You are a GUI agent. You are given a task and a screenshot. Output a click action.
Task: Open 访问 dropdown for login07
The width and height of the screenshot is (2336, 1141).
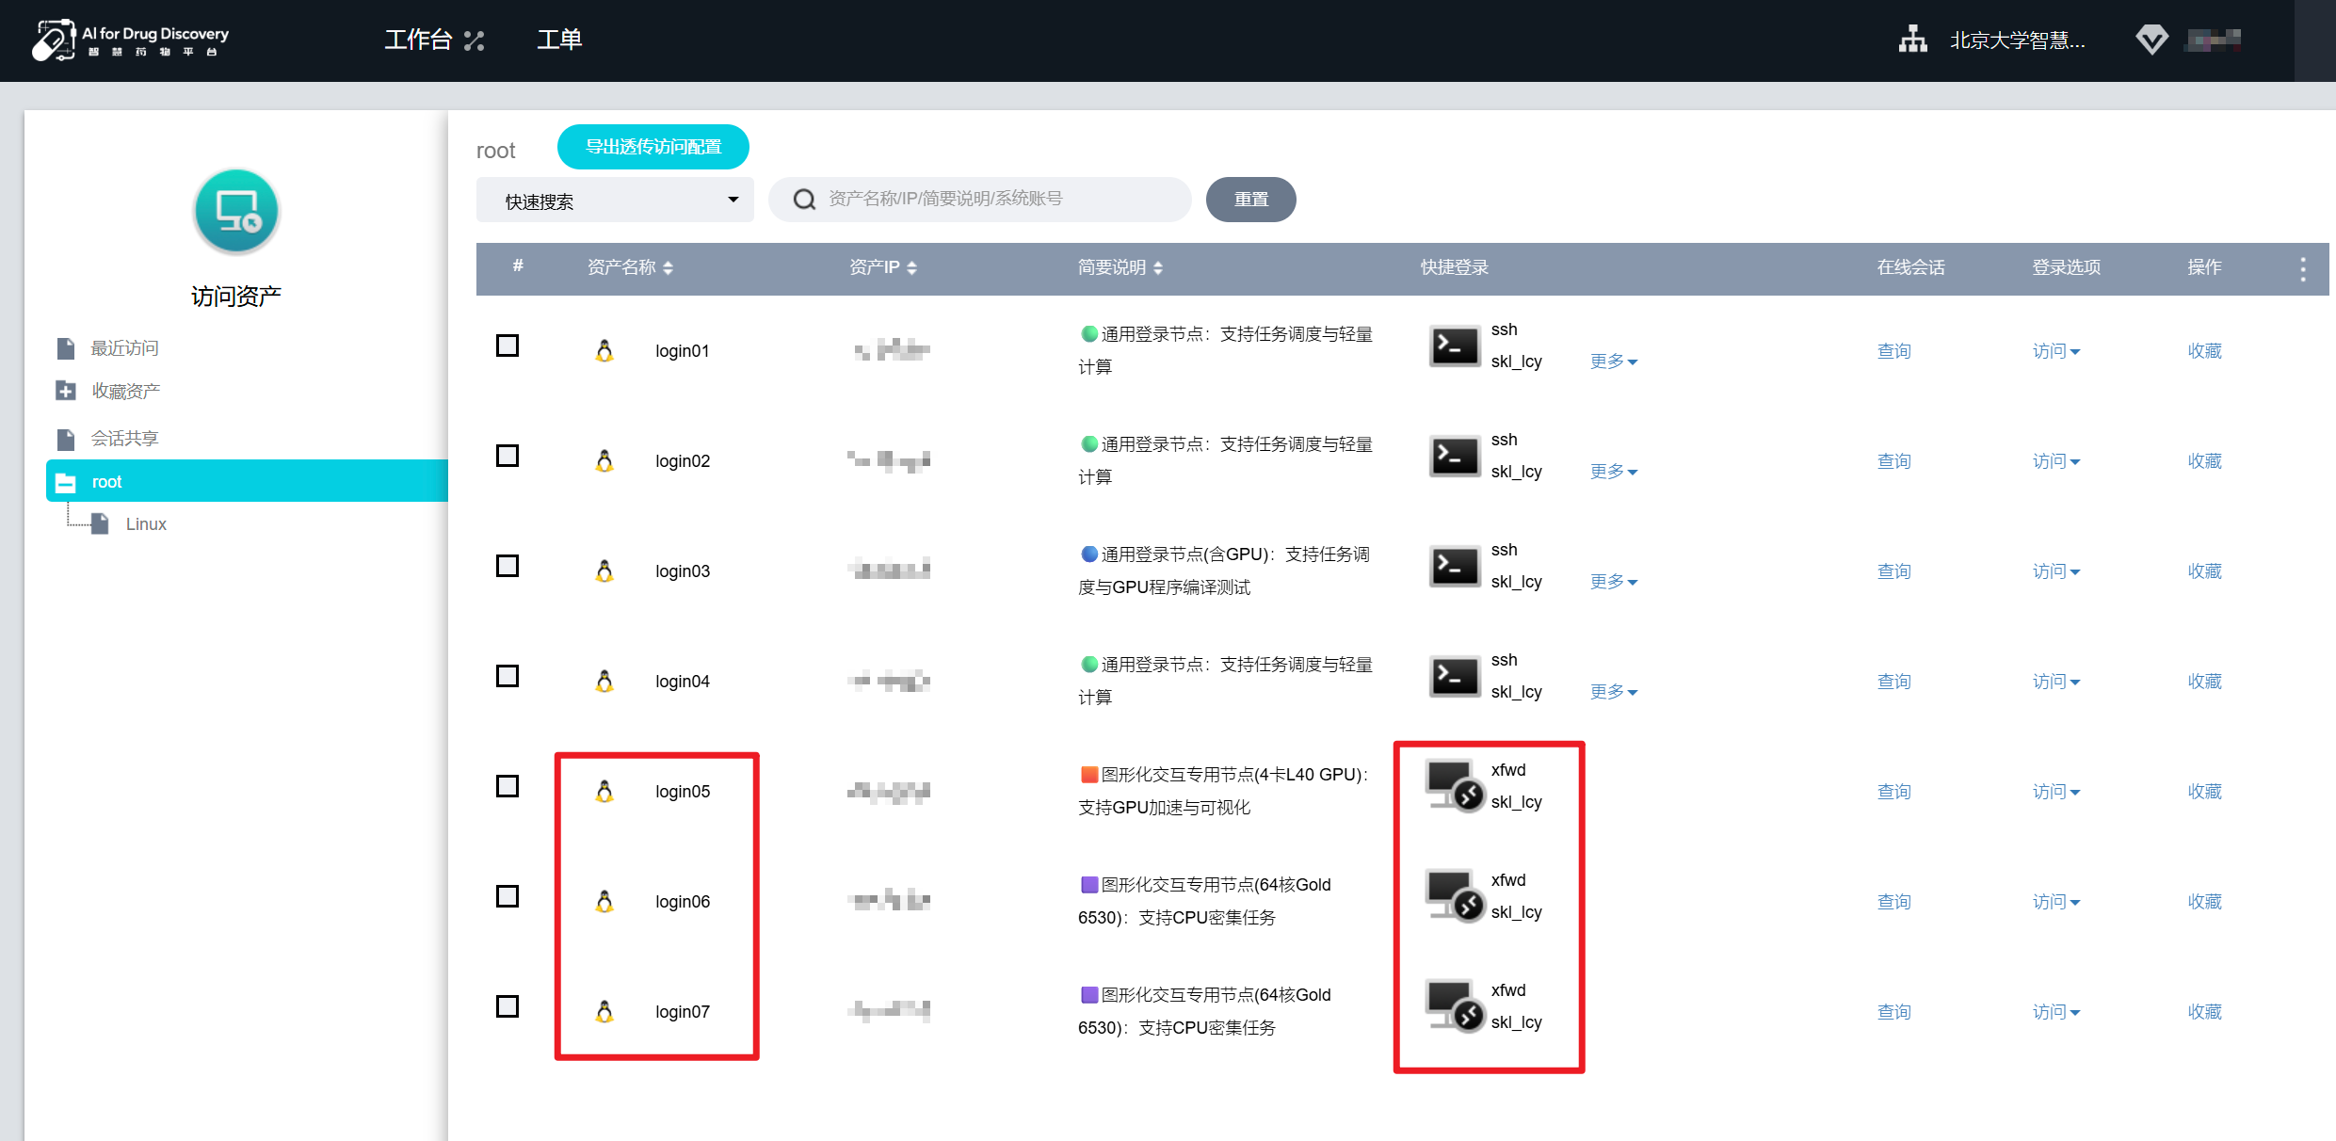pyautogui.click(x=2056, y=1012)
